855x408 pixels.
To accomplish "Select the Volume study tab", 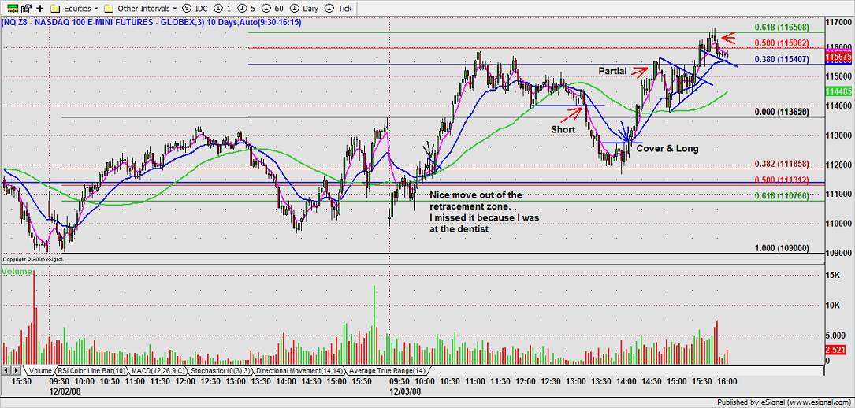I will [40, 370].
